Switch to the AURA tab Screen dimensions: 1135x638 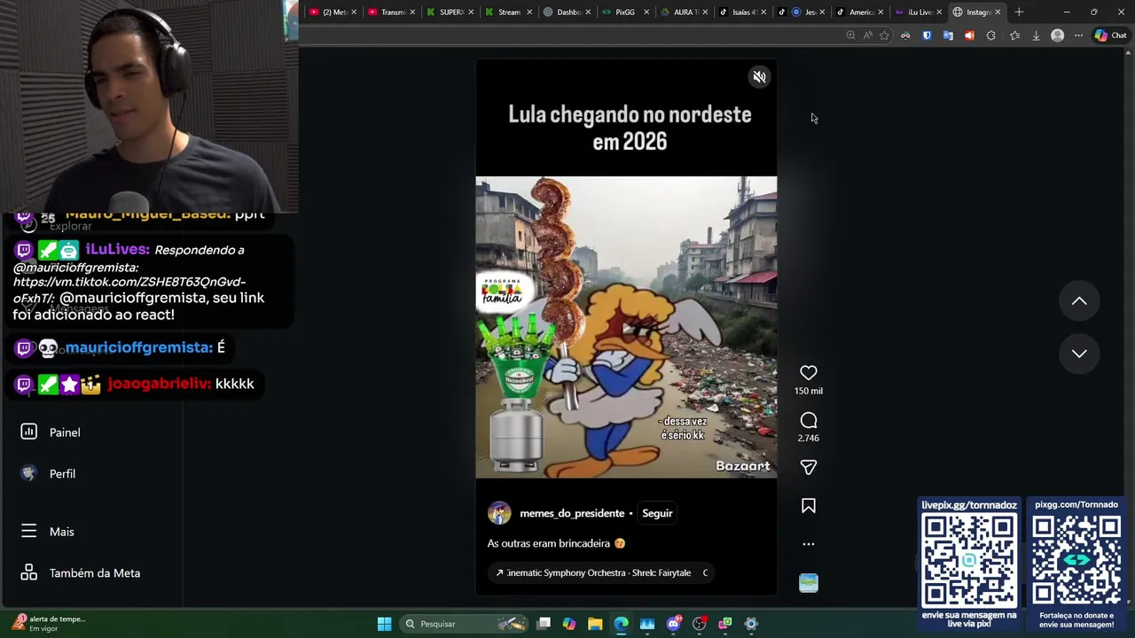pyautogui.click(x=685, y=12)
